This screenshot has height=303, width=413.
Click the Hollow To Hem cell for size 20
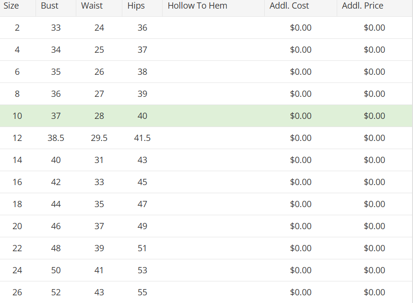213,226
